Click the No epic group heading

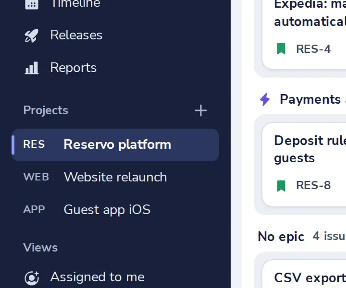click(x=281, y=237)
